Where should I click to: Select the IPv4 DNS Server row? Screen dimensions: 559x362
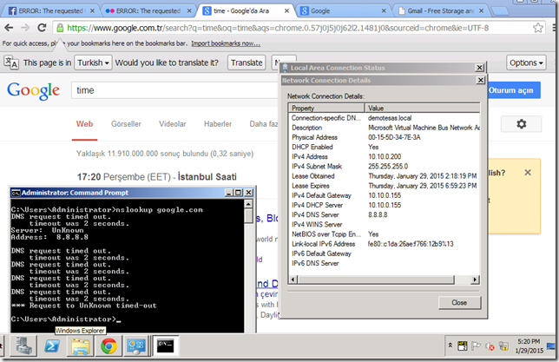pyautogui.click(x=385, y=214)
